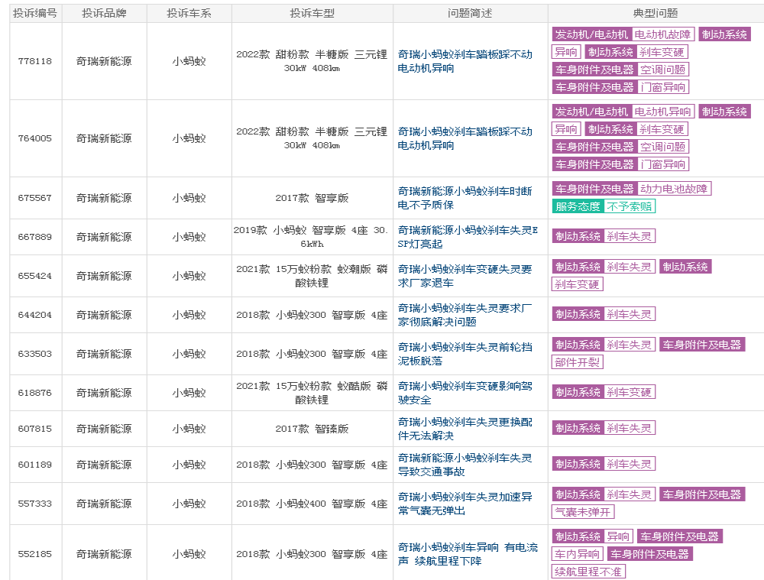Click 刹车失灵 tag in row 601189
The width and height of the screenshot is (764, 580).
[629, 464]
